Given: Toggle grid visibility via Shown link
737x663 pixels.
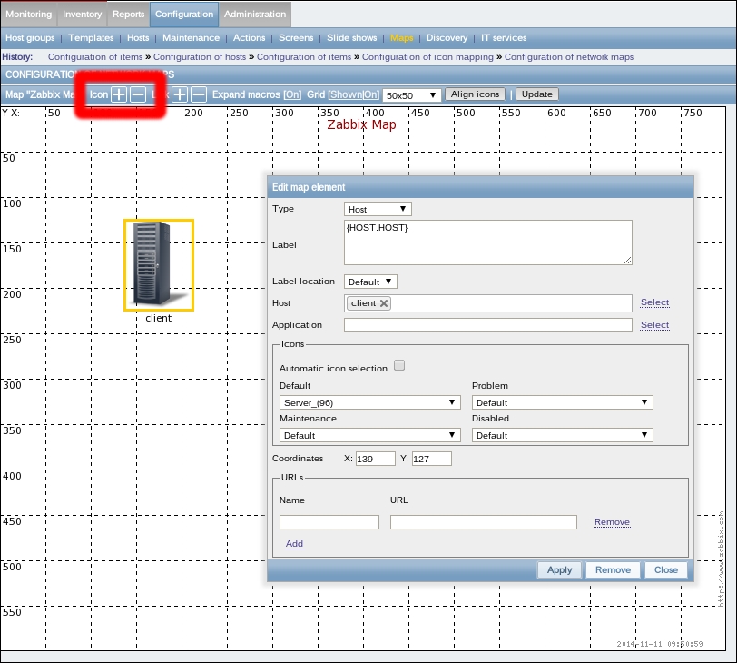Looking at the screenshot, I should pos(346,94).
